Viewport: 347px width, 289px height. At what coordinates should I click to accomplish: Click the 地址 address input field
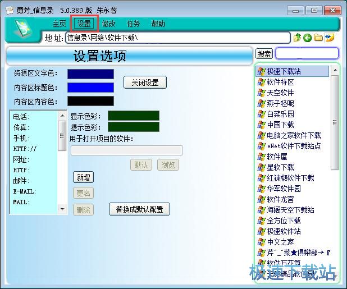point(178,38)
